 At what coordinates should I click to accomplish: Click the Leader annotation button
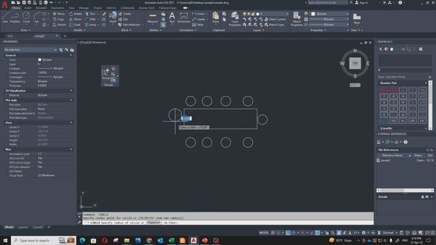coord(199,19)
